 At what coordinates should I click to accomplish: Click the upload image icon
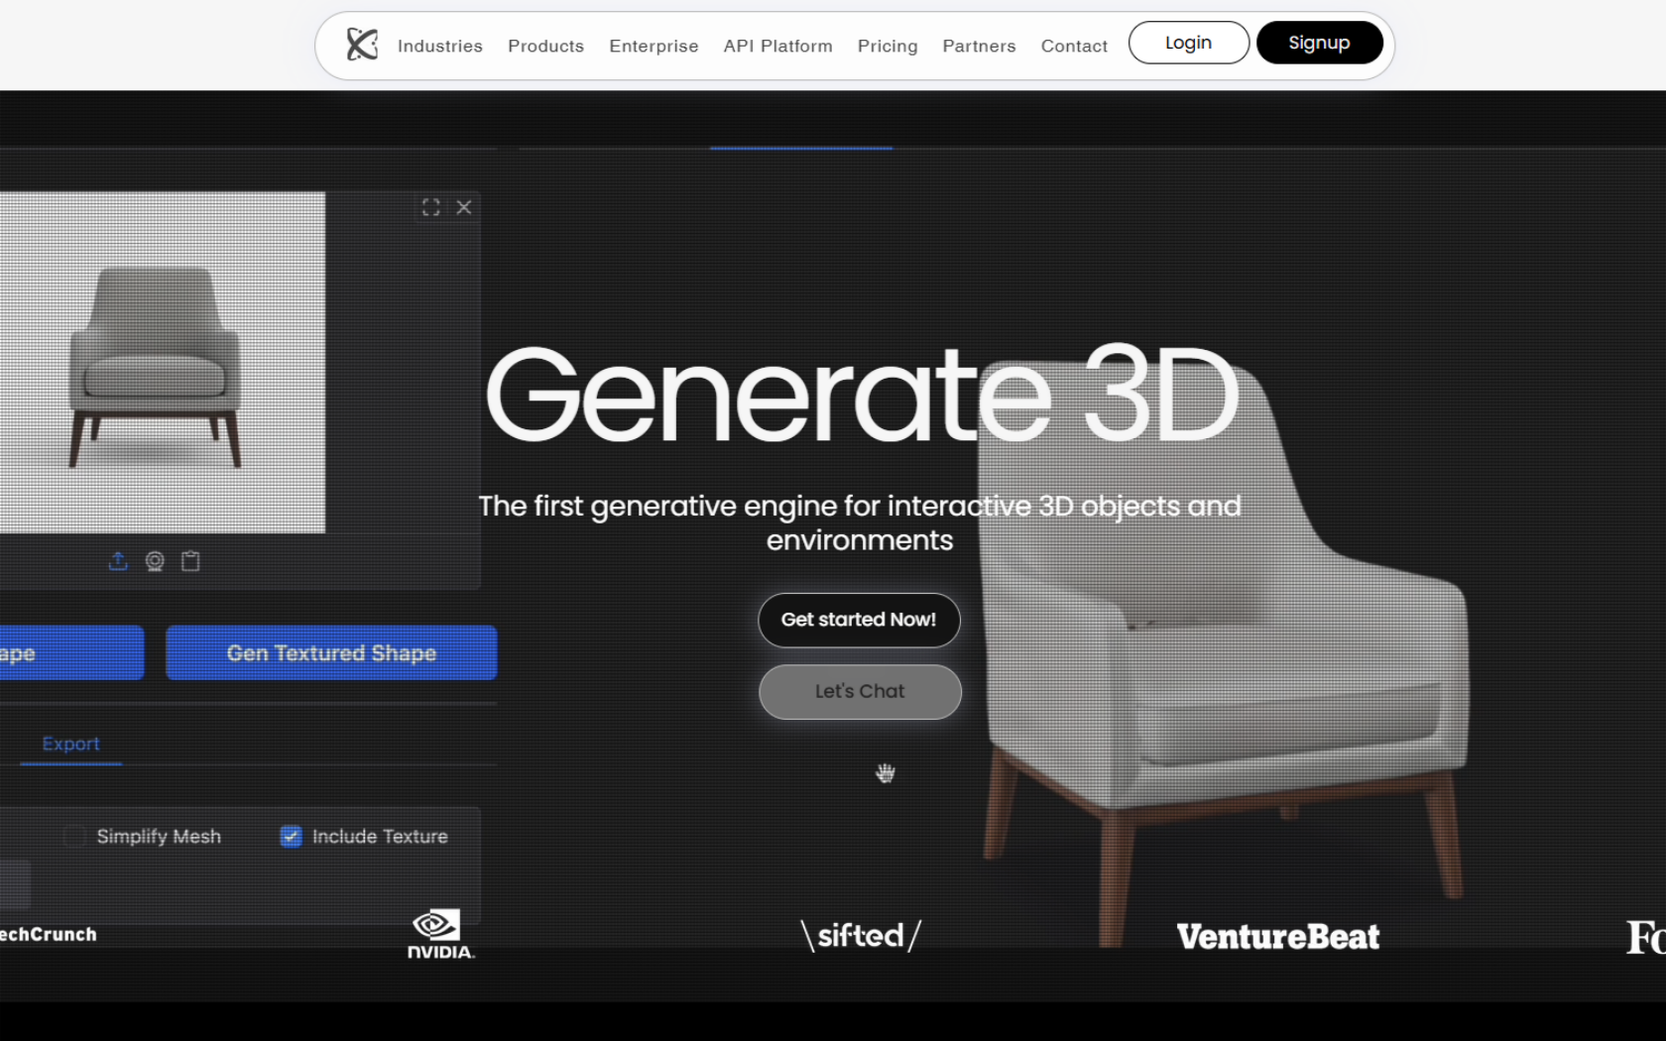[x=118, y=561]
